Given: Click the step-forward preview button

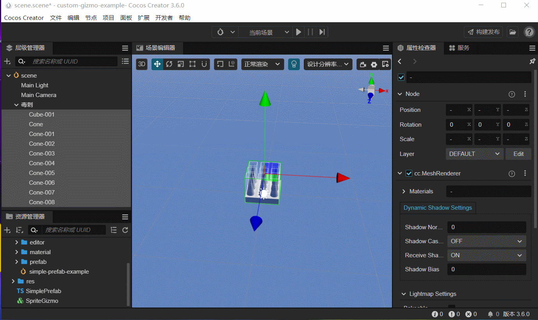Looking at the screenshot, I should click(x=322, y=32).
